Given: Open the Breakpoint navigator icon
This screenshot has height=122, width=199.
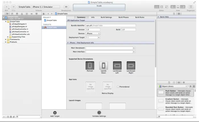Looking at the screenshot, I should 32,14.
